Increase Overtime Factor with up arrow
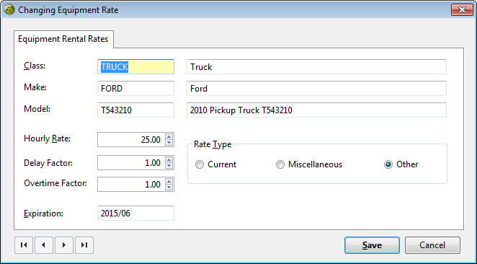477x264 pixels. point(169,181)
